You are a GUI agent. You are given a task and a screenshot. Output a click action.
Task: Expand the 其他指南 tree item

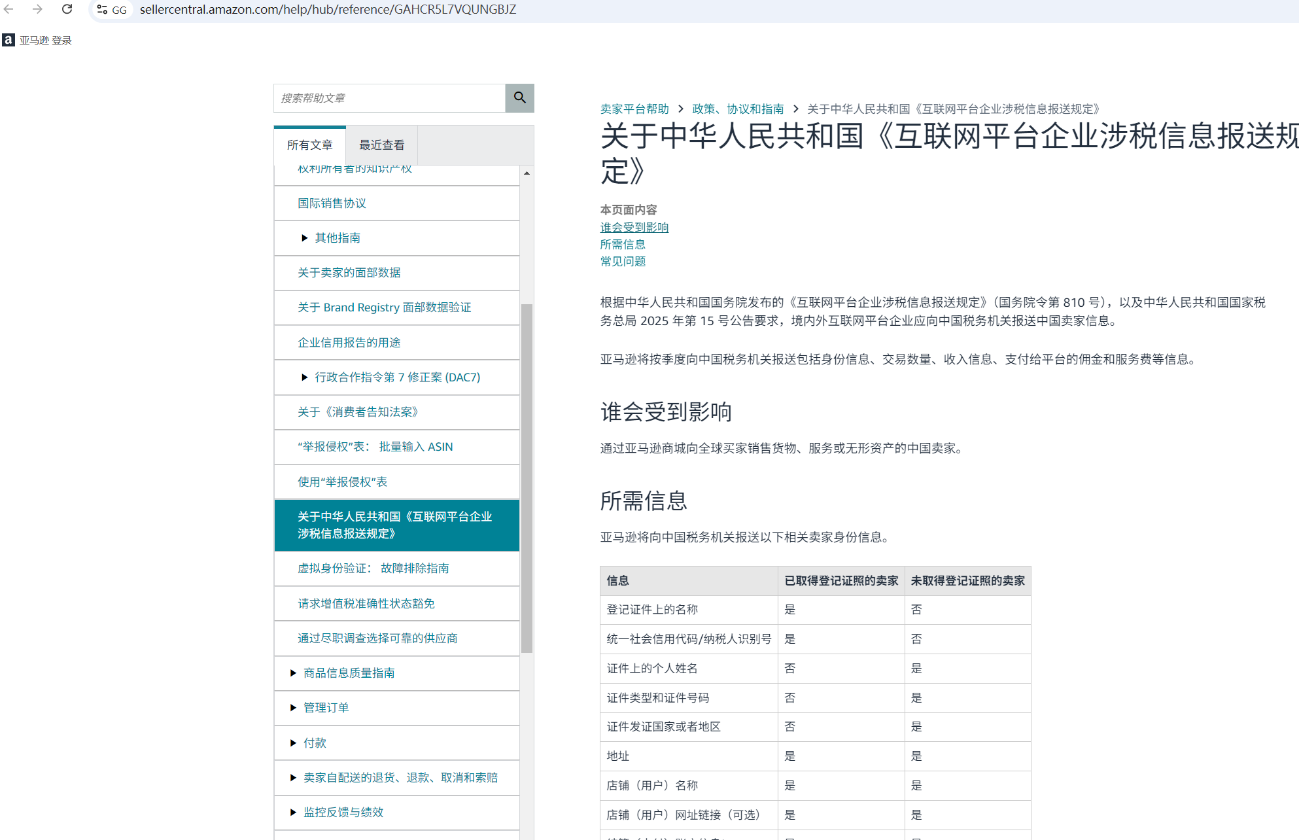tap(304, 238)
